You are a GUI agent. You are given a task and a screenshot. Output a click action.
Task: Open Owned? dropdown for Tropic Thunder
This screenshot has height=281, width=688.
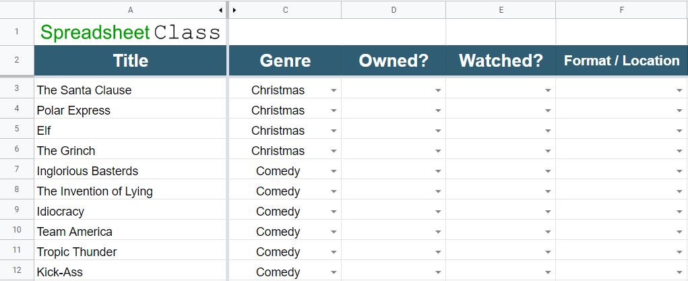438,252
